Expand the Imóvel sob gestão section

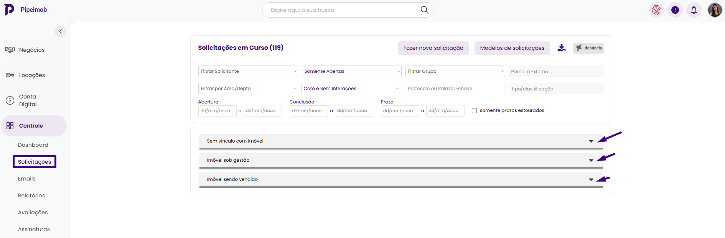[x=591, y=161]
